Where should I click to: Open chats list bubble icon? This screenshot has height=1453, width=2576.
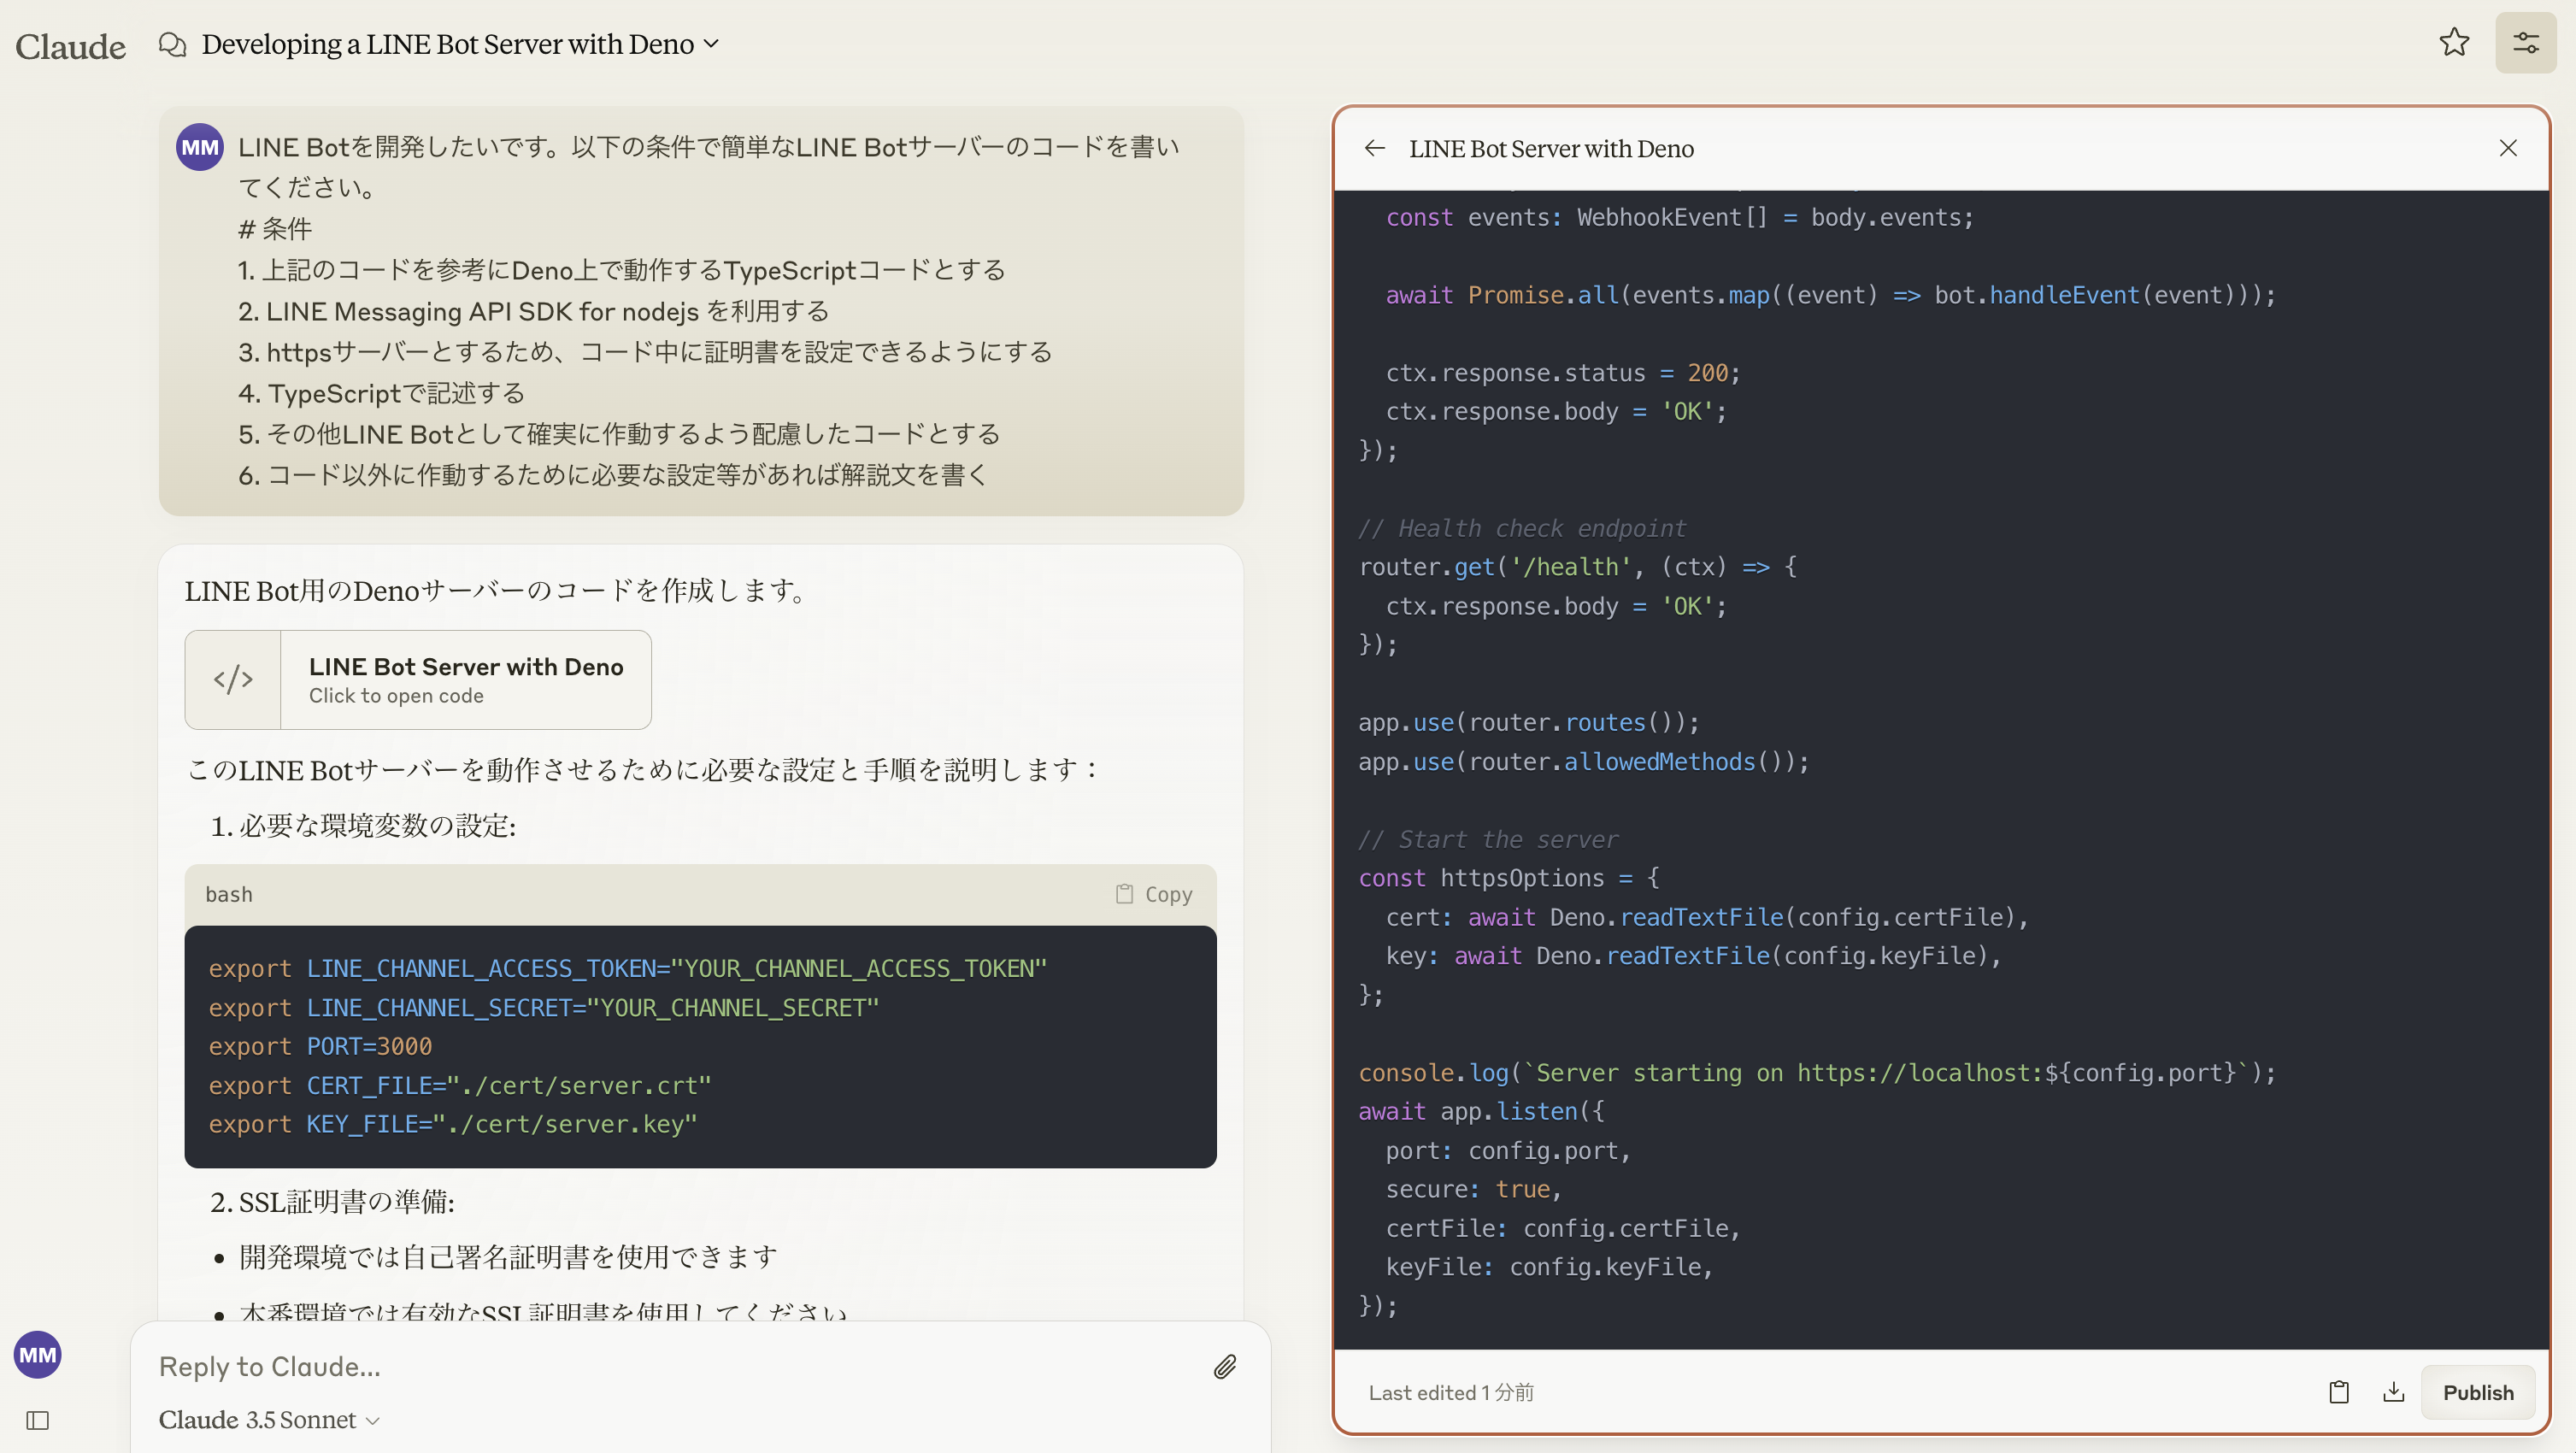click(x=172, y=44)
